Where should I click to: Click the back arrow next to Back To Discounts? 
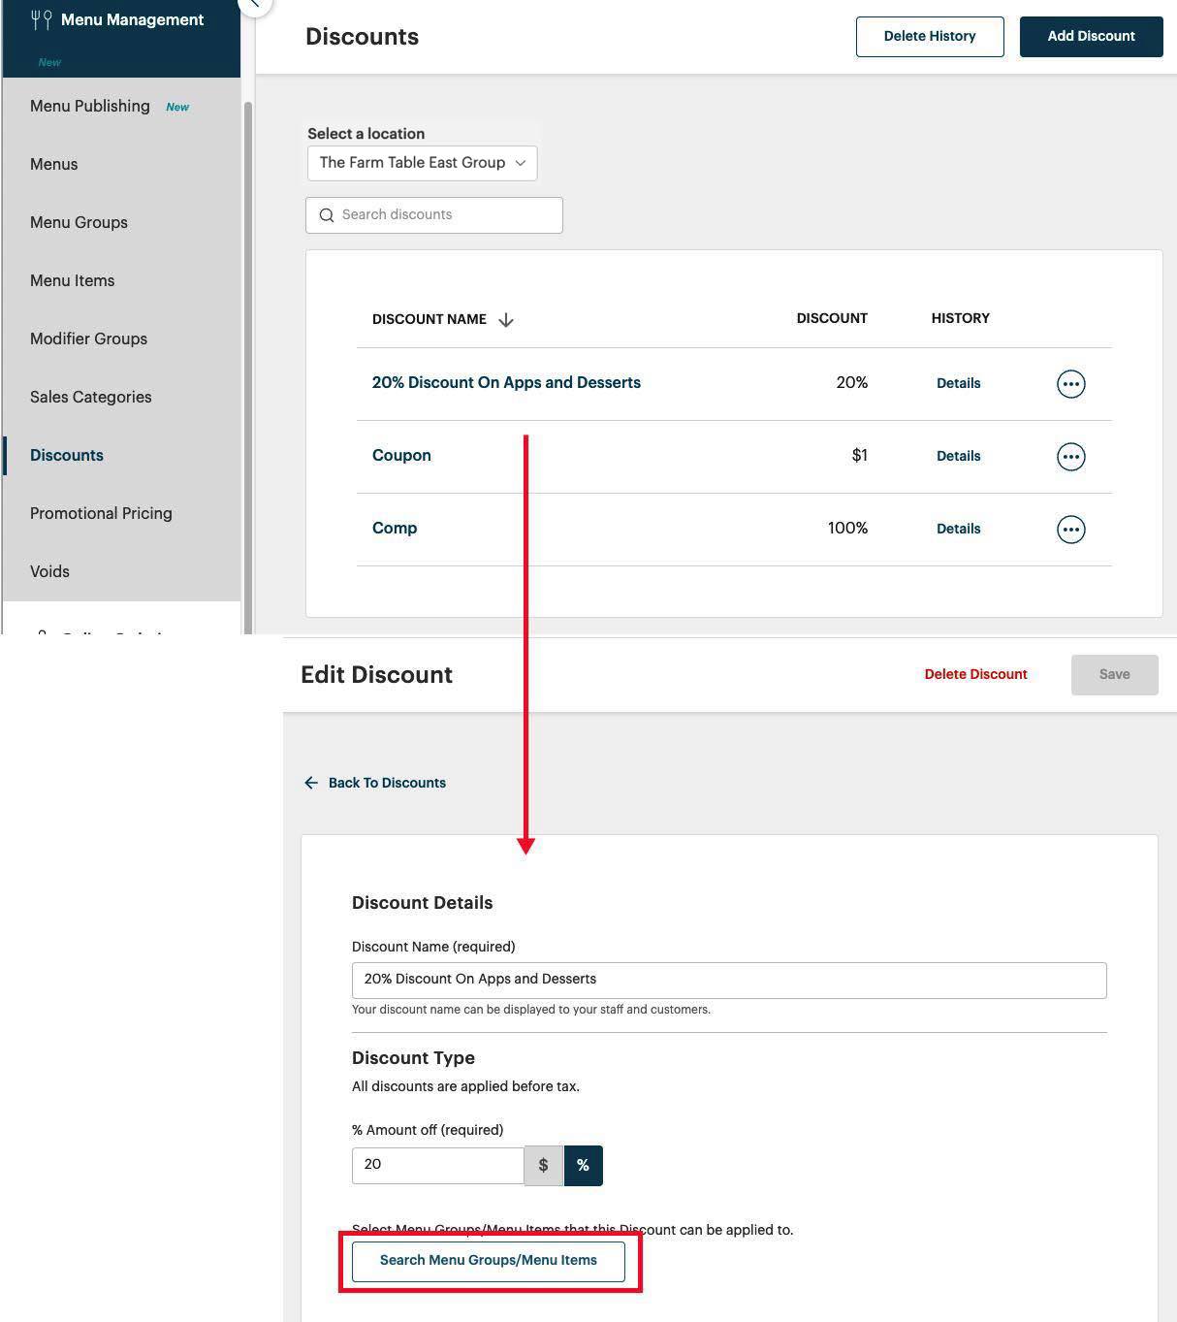[x=310, y=782]
